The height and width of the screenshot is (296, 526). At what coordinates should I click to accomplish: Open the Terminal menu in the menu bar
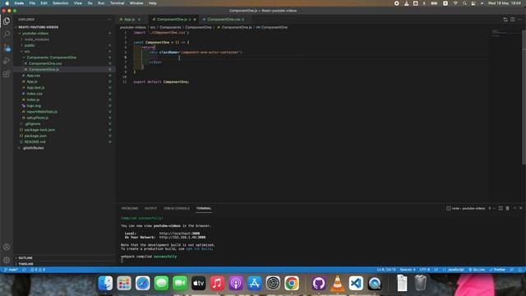tap(117, 3)
